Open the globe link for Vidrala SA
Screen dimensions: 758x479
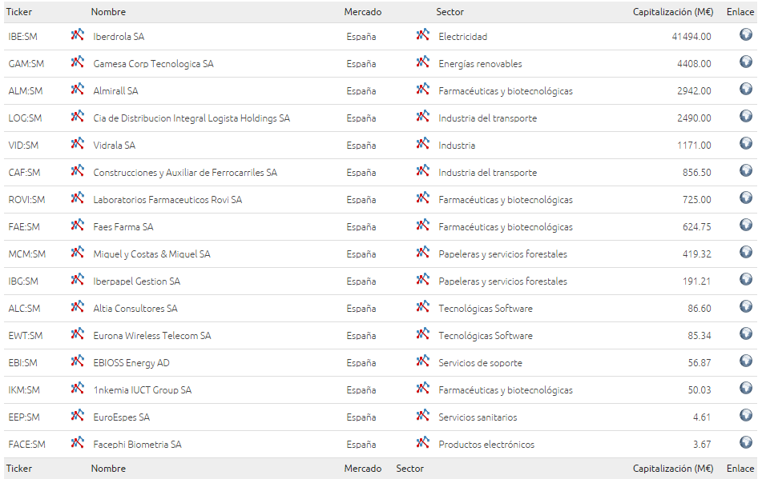[x=746, y=143]
